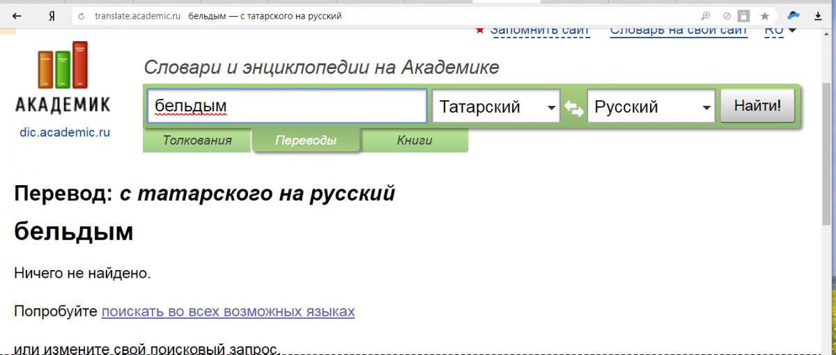
Task: Open the downloads arrow icon
Action: pyautogui.click(x=817, y=15)
